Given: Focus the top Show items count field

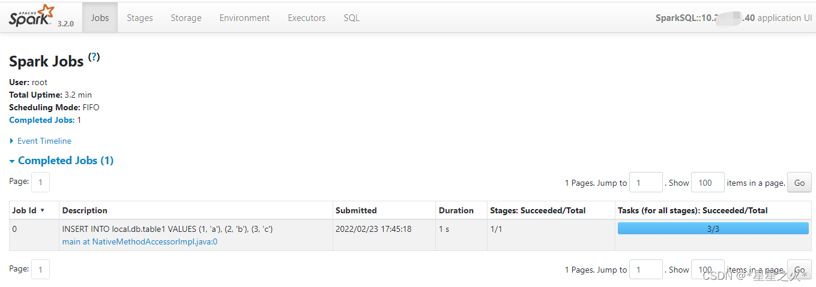Looking at the screenshot, I should click(708, 183).
